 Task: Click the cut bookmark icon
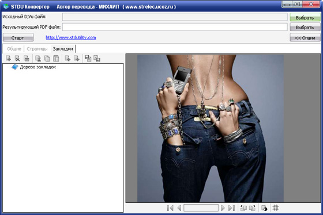[x=38, y=58]
